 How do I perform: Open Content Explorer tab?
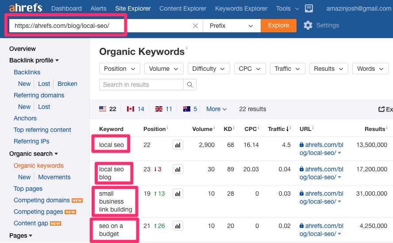click(x=183, y=8)
